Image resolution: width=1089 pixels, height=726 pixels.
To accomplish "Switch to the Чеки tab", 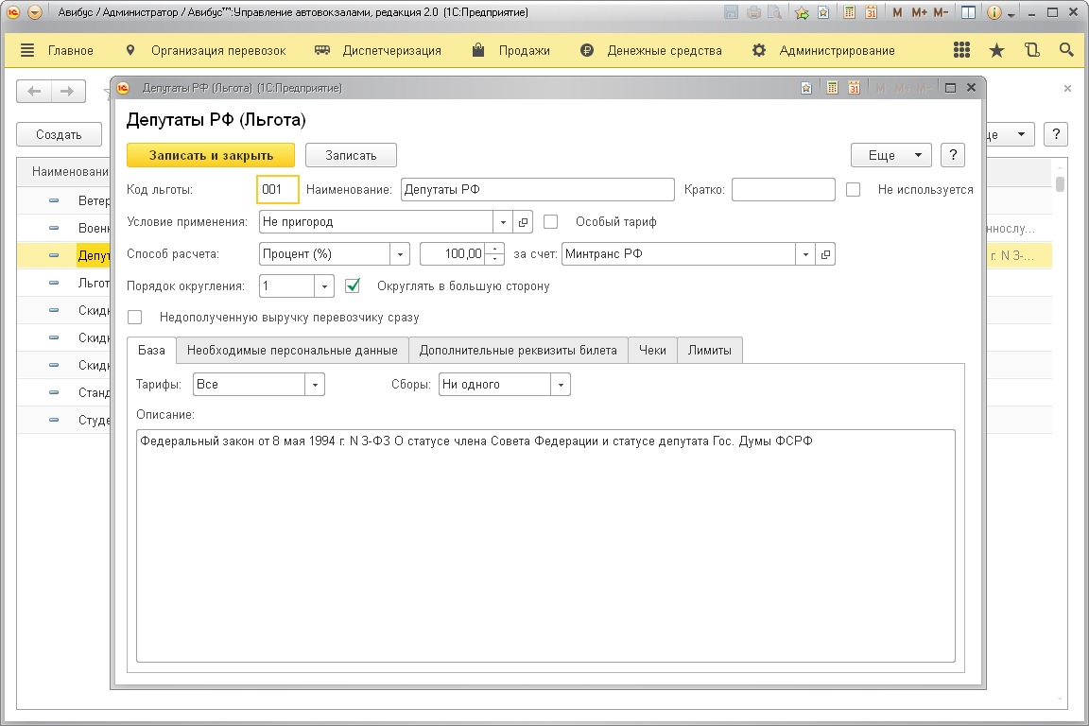I will [x=652, y=350].
